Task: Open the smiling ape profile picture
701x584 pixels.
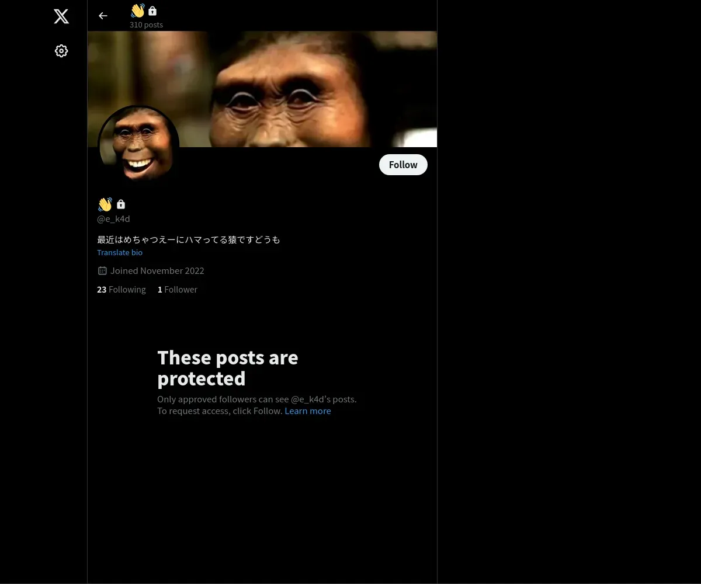Action: (x=138, y=146)
